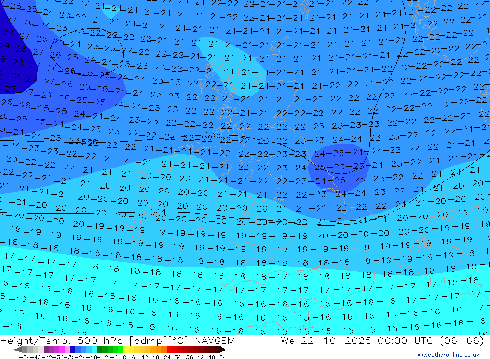This screenshot has height=359, width=490.
Task: Click the 544 height contour label
Action: [x=158, y=212]
